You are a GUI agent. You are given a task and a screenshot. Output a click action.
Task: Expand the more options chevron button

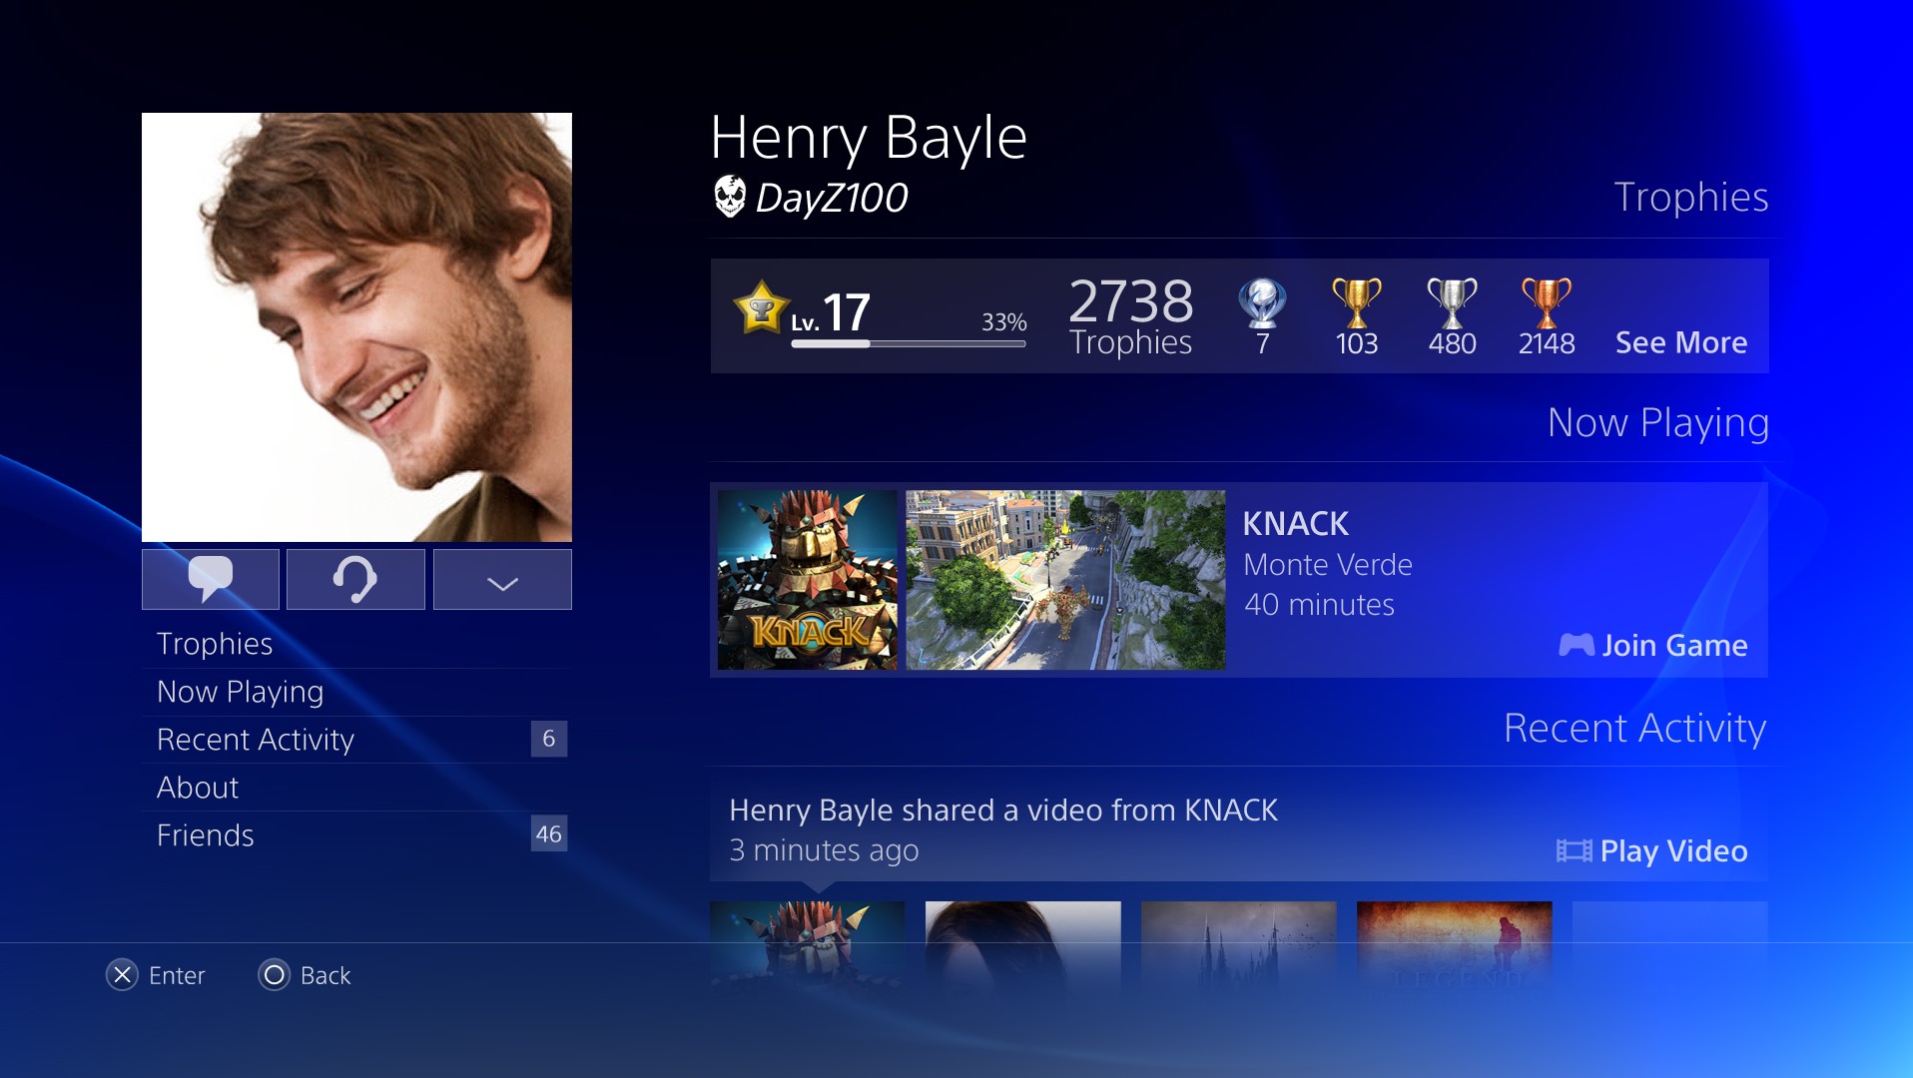point(502,579)
